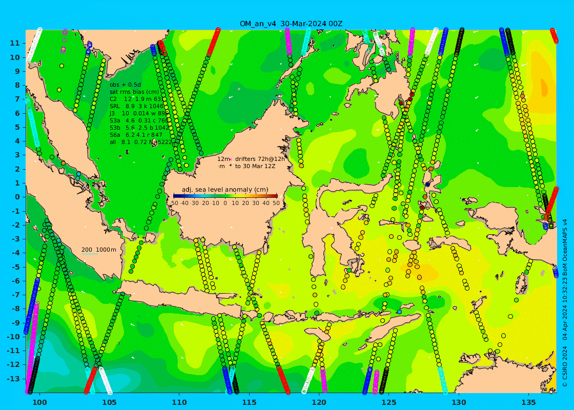Select the 'all 8.1 0.72 N=5222' summary row
This screenshot has width=574, height=410.
coord(140,142)
